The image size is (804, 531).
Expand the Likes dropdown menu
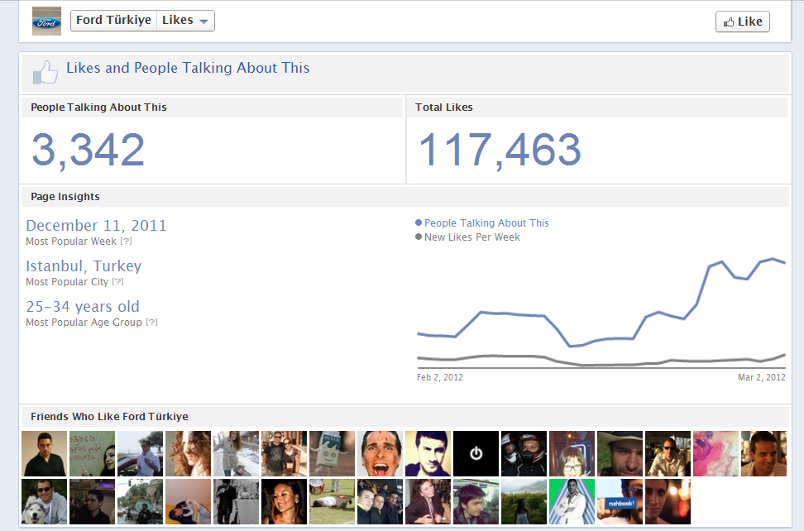186,21
